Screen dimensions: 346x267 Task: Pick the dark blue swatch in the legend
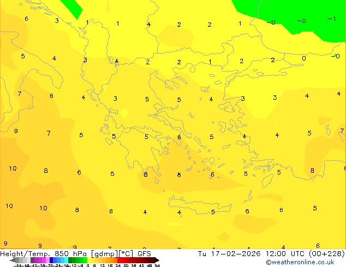click(x=51, y=260)
